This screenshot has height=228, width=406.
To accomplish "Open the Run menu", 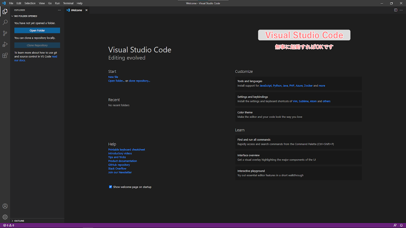I will click(57, 3).
